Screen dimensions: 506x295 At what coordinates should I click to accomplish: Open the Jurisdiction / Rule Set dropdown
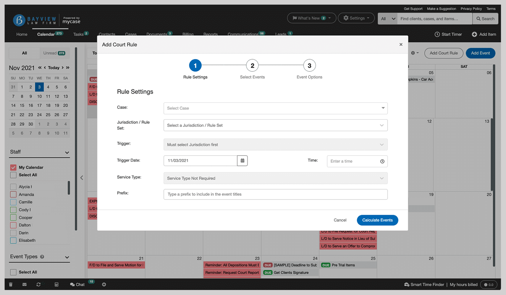click(275, 125)
